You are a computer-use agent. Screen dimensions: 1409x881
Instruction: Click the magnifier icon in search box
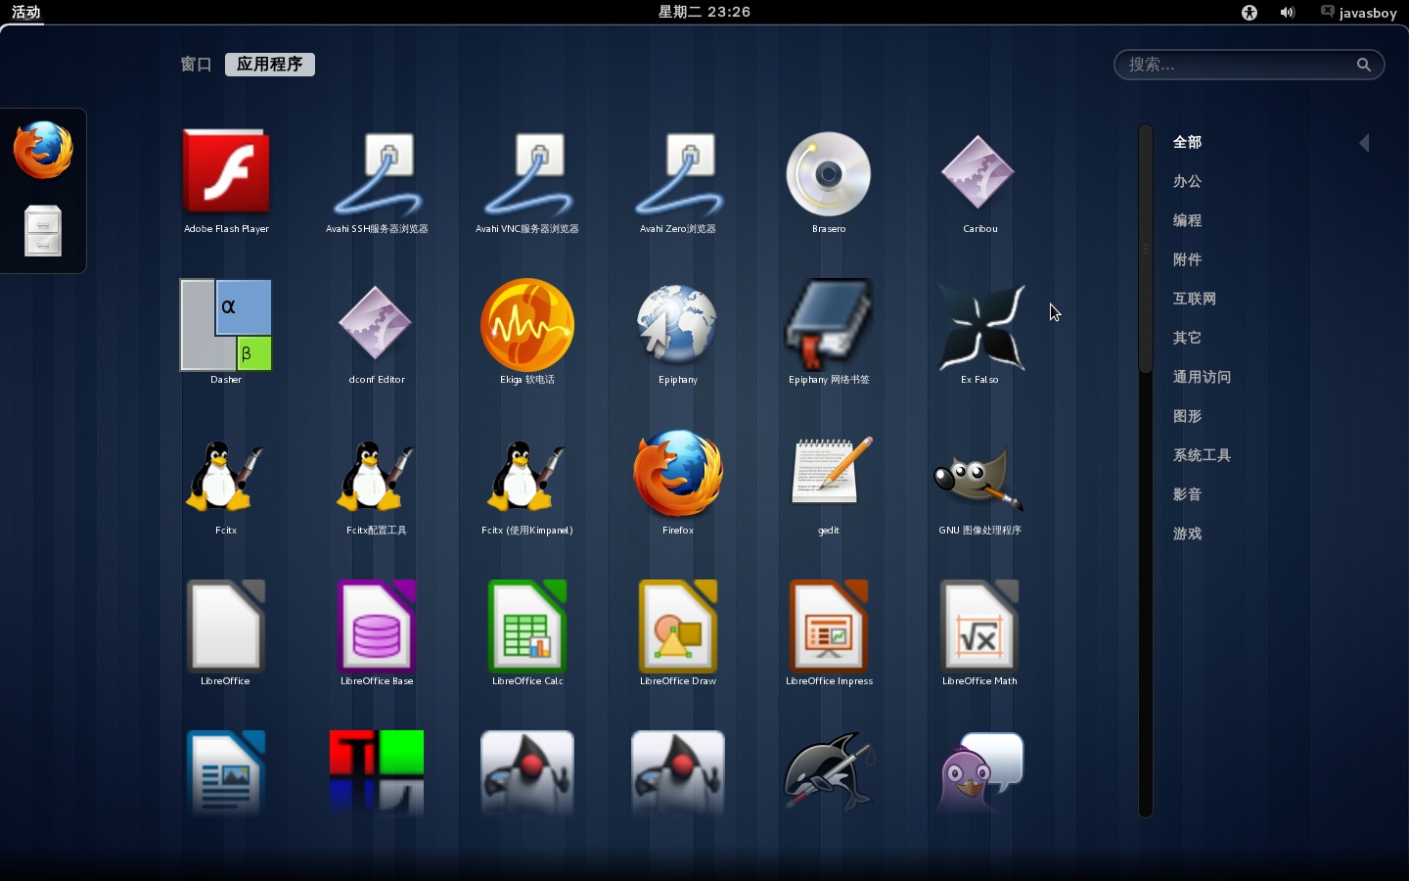click(x=1364, y=65)
